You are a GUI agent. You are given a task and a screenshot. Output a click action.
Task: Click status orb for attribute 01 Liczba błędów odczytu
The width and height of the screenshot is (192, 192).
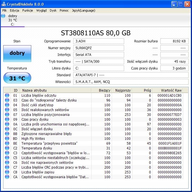click(x=7, y=95)
